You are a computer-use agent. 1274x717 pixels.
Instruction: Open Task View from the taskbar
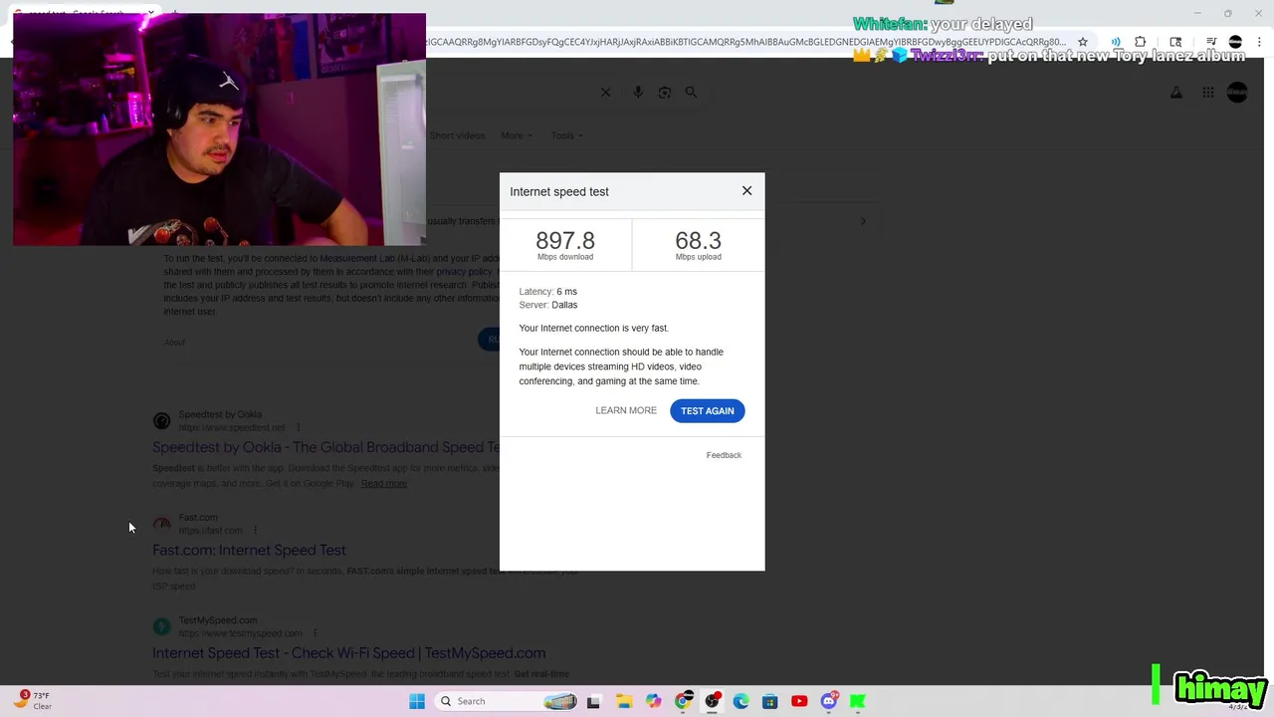(x=593, y=701)
